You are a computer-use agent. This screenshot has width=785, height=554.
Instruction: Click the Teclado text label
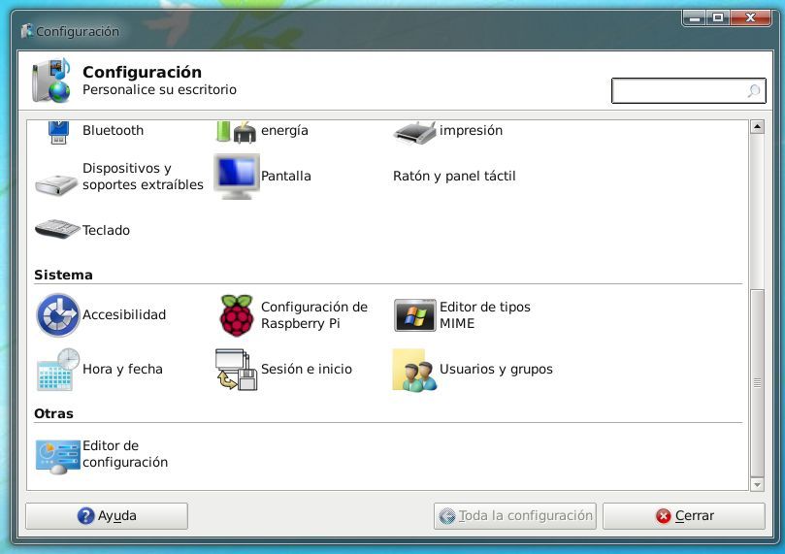click(106, 230)
